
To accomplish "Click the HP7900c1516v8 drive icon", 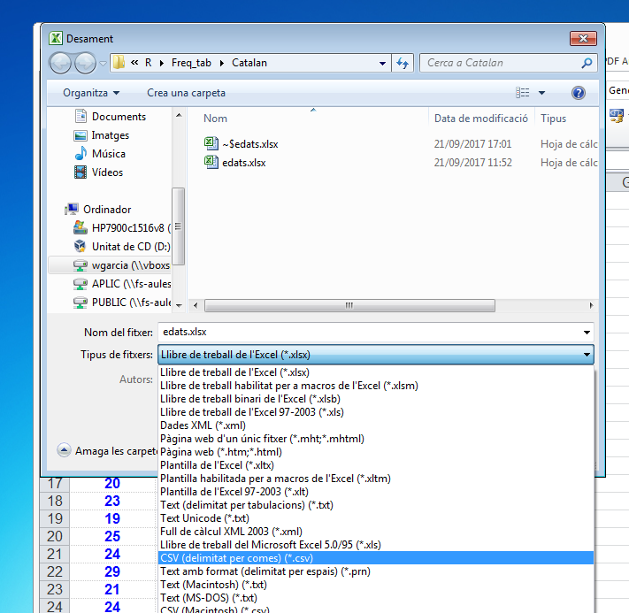I will (81, 228).
